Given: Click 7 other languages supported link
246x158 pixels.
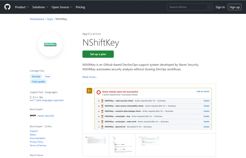Looking at the screenshot, I should [49, 100].
